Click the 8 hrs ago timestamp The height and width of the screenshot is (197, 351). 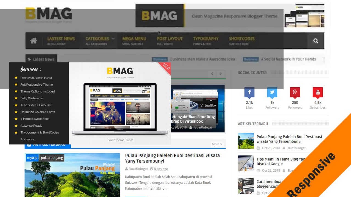161,169
